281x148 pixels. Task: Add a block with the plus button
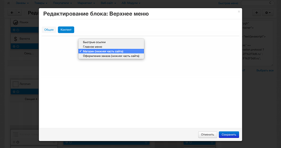tap(257, 13)
